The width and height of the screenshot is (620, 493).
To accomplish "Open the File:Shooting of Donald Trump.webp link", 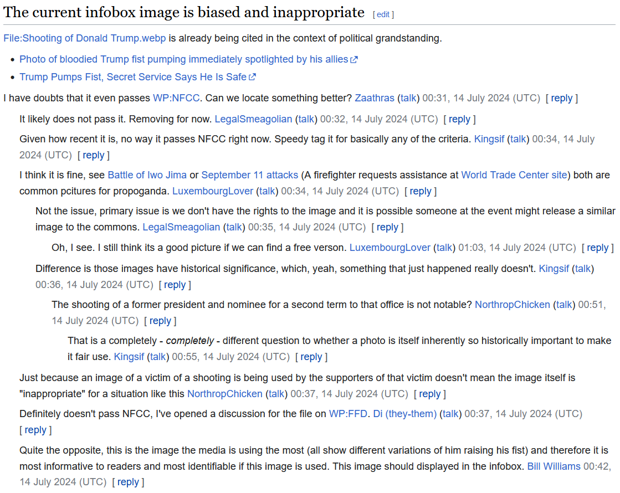I will (x=85, y=38).
